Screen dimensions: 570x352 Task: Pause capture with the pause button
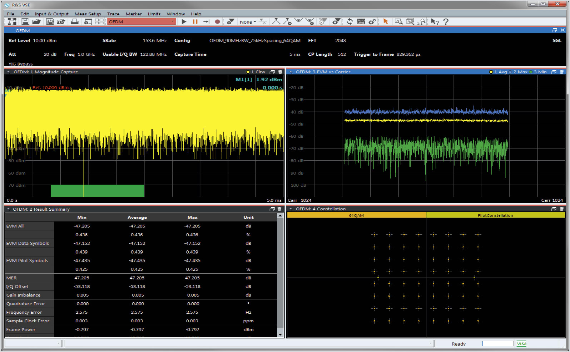195,22
